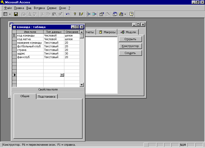Click the Открыть button
Image resolution: width=205 pixels, height=148 pixels.
click(x=130, y=39)
